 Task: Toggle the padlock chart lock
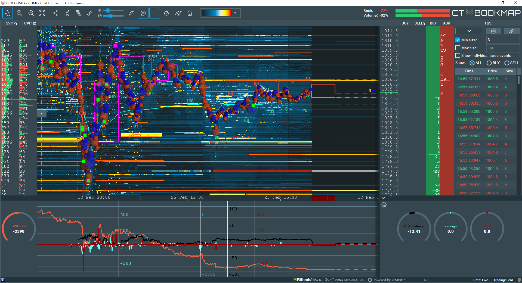pos(190,13)
